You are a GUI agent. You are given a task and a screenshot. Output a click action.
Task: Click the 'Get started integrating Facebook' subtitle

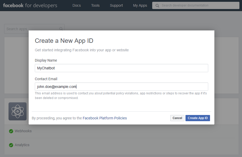click(82, 50)
